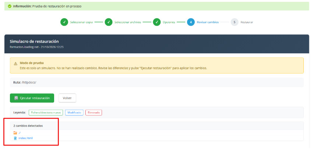The width and height of the screenshot is (313, 155).
Task: Click the grey number 5 step circle
Action: click(235, 22)
